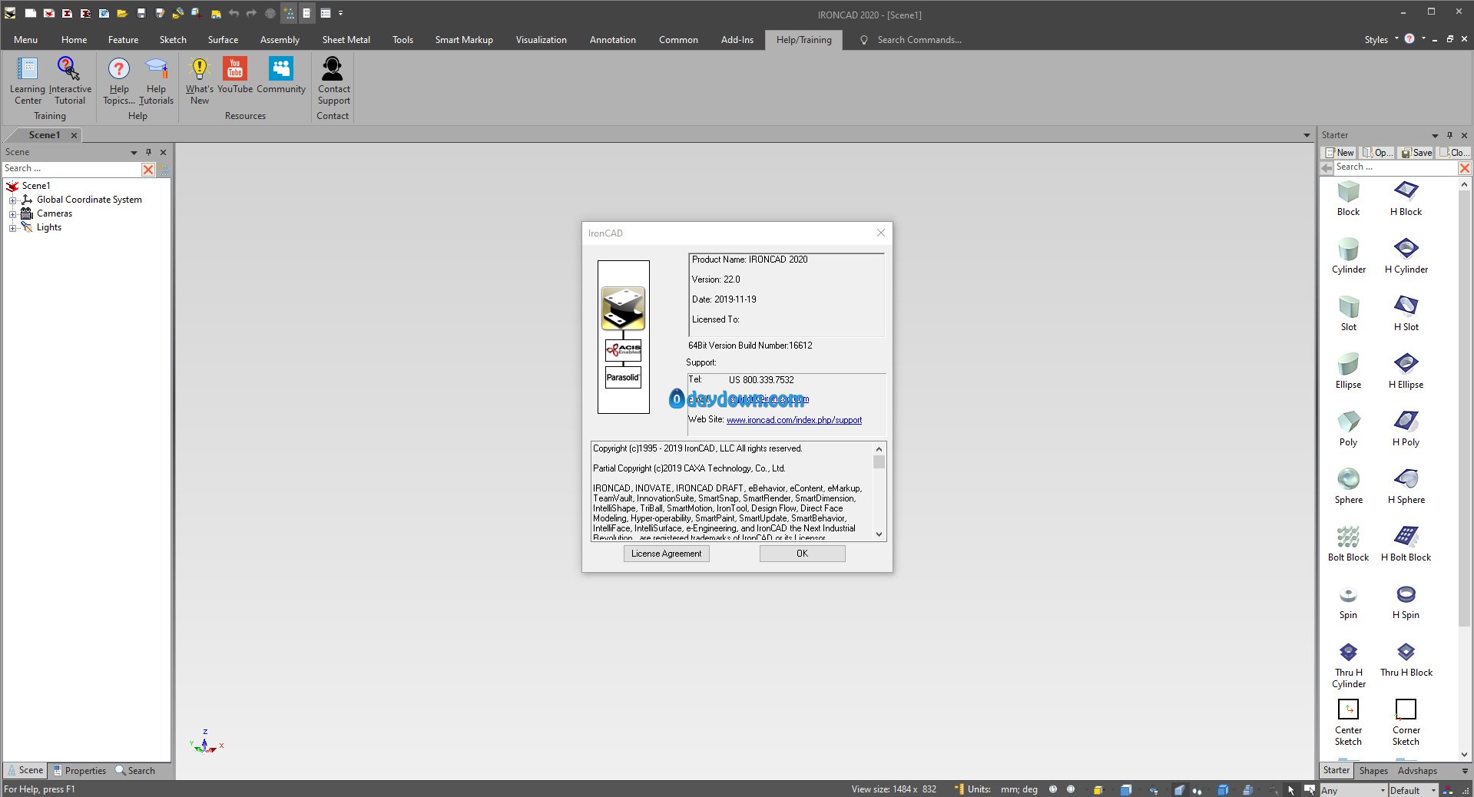Switch to Properties panel tab

[x=80, y=771]
